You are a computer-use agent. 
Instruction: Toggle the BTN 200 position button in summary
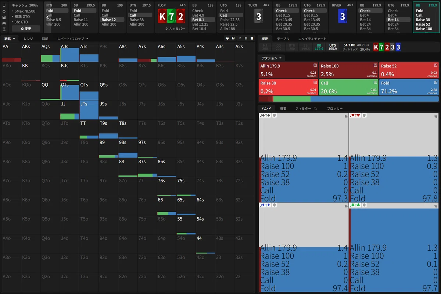pos(291,47)
